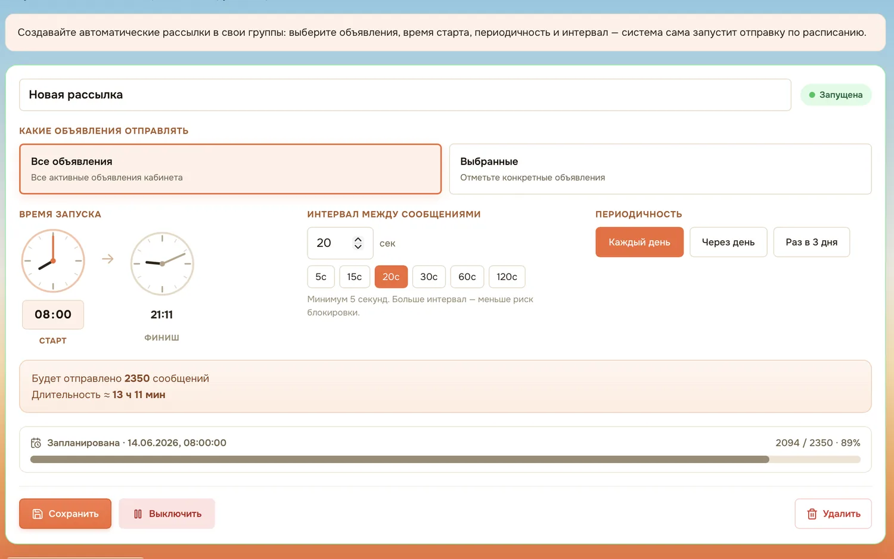894x559 pixels.
Task: Click the Новая рассылка name field
Action: click(405, 95)
